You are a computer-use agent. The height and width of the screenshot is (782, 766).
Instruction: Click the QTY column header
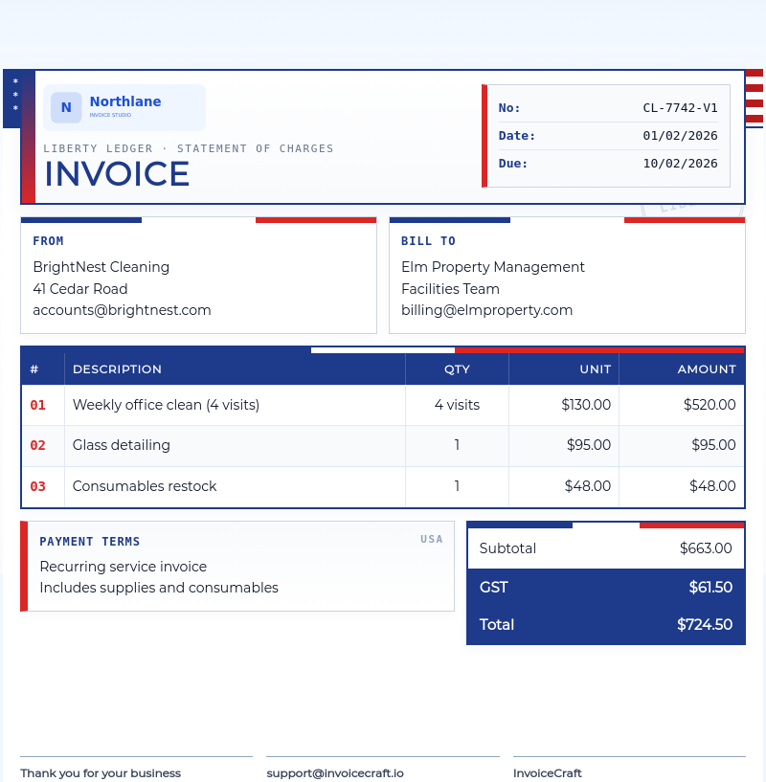457,369
